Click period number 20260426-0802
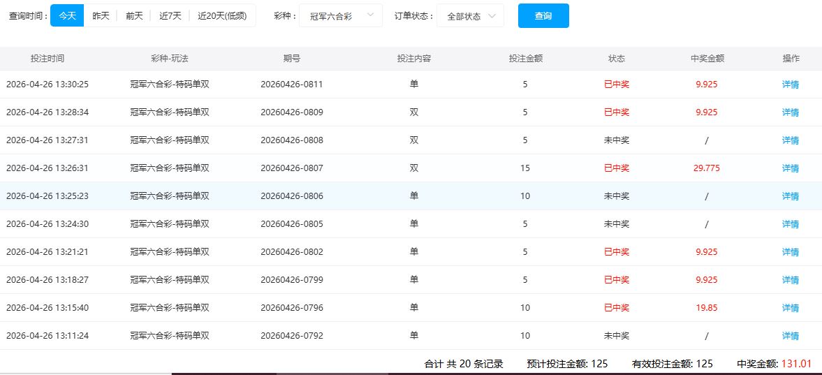Image resolution: width=822 pixels, height=375 pixels. pyautogui.click(x=292, y=252)
